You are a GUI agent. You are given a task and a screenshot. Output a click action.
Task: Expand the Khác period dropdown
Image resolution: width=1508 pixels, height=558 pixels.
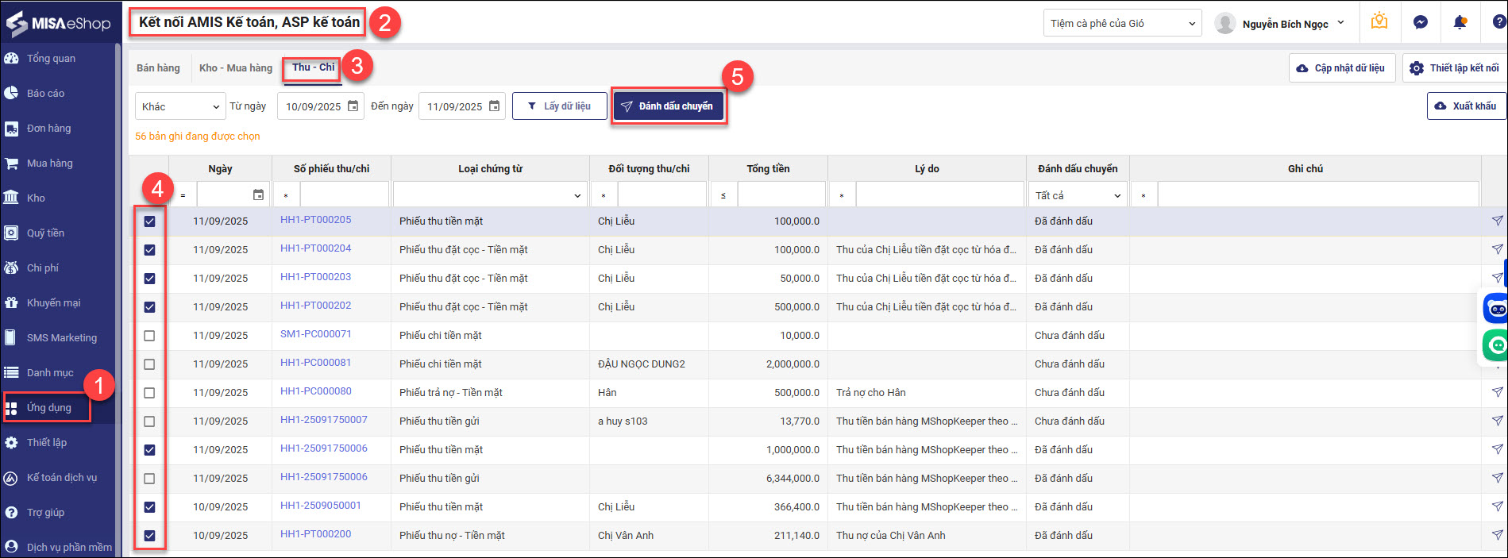pyautogui.click(x=180, y=106)
